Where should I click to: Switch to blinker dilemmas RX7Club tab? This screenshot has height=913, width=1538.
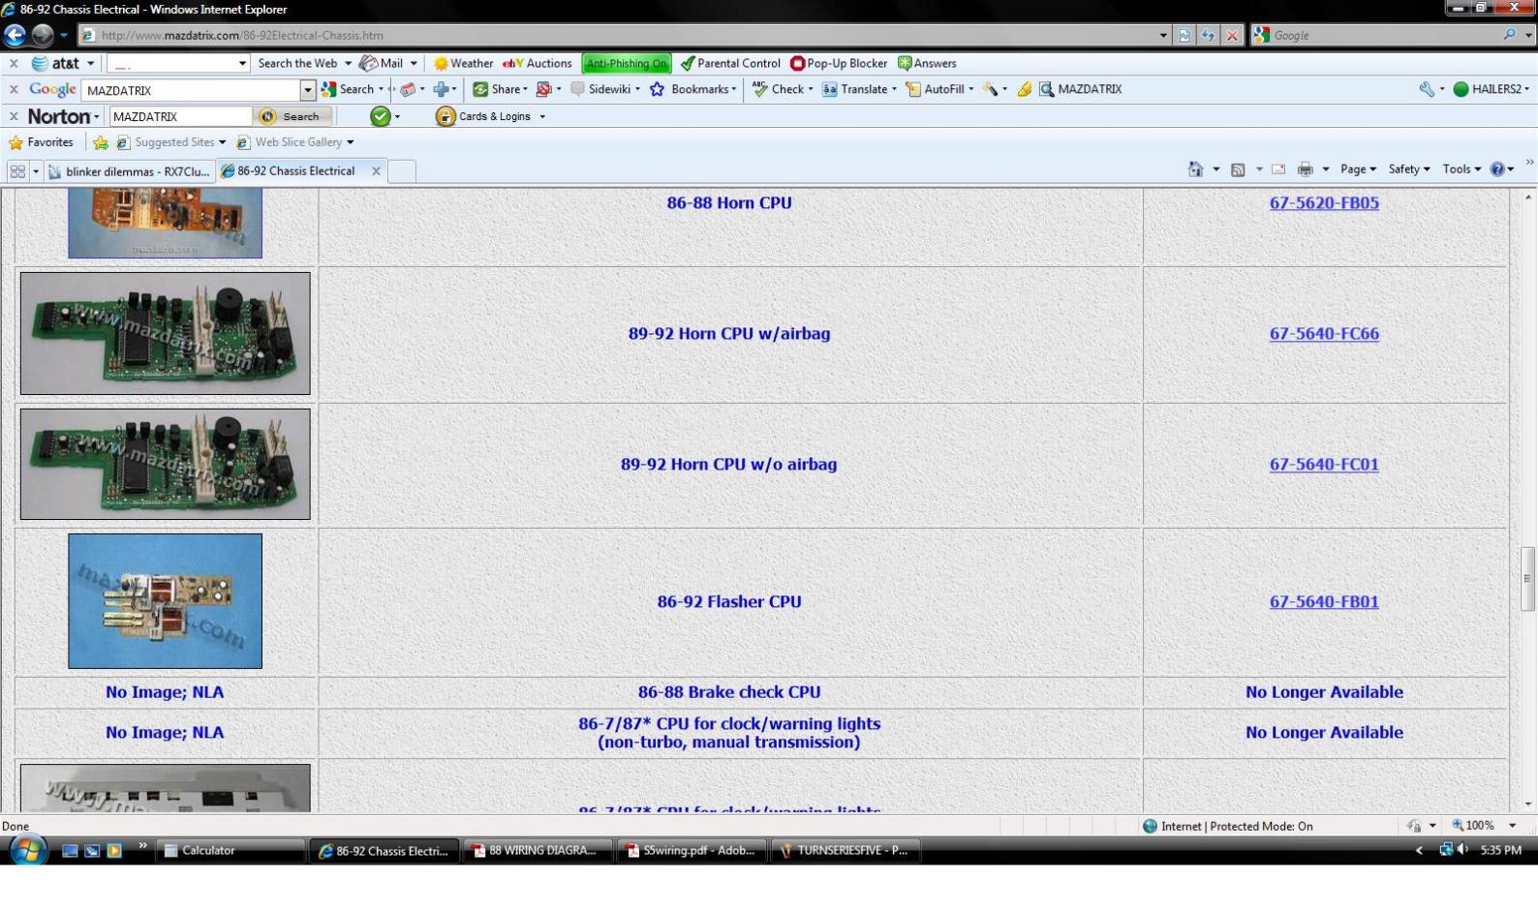tap(129, 171)
